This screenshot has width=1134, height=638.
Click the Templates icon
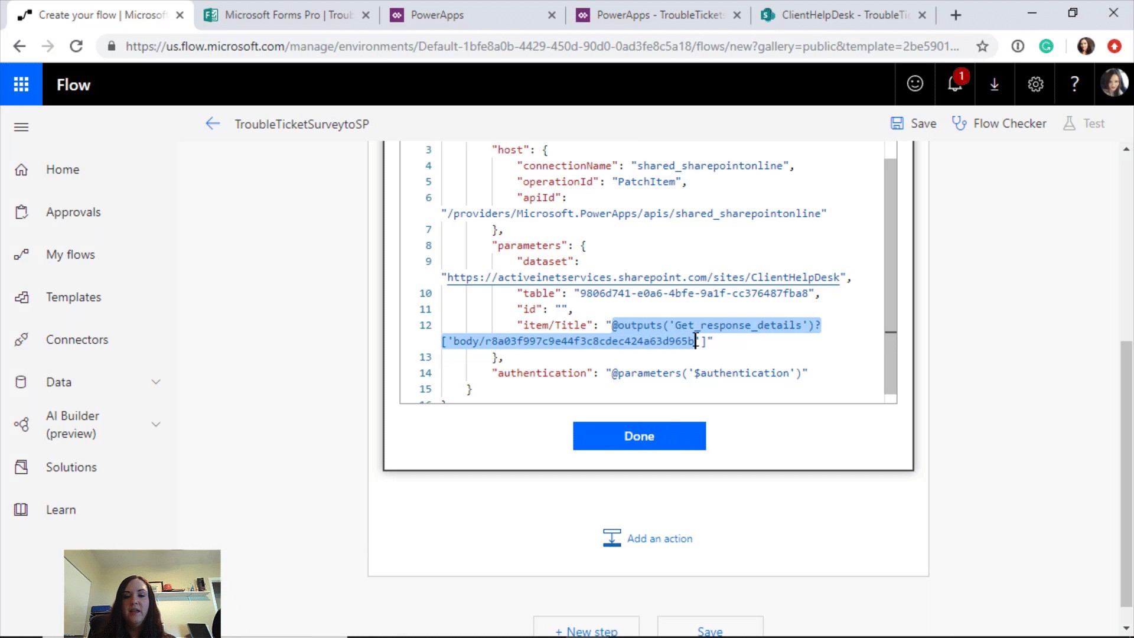21,297
